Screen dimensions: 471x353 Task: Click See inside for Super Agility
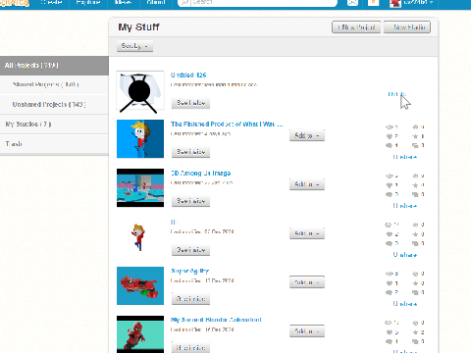190,299
